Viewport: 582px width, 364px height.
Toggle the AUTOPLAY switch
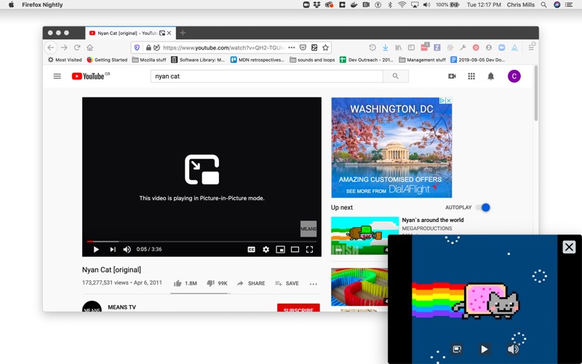tap(483, 207)
